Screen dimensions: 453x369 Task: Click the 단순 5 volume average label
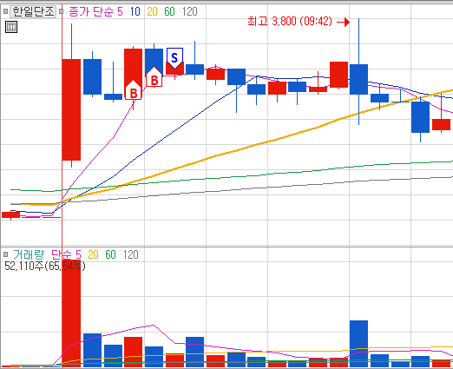coord(66,254)
